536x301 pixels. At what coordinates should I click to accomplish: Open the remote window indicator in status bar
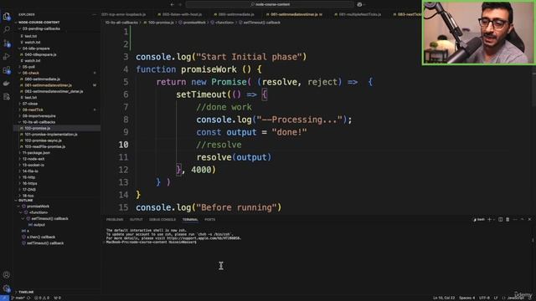[4, 298]
